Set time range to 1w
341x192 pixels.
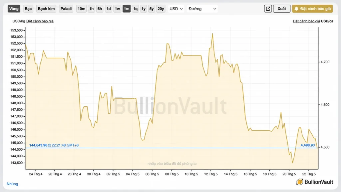click(117, 9)
